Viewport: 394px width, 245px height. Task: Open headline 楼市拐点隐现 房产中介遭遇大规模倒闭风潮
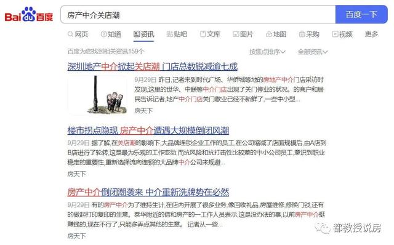coord(148,131)
